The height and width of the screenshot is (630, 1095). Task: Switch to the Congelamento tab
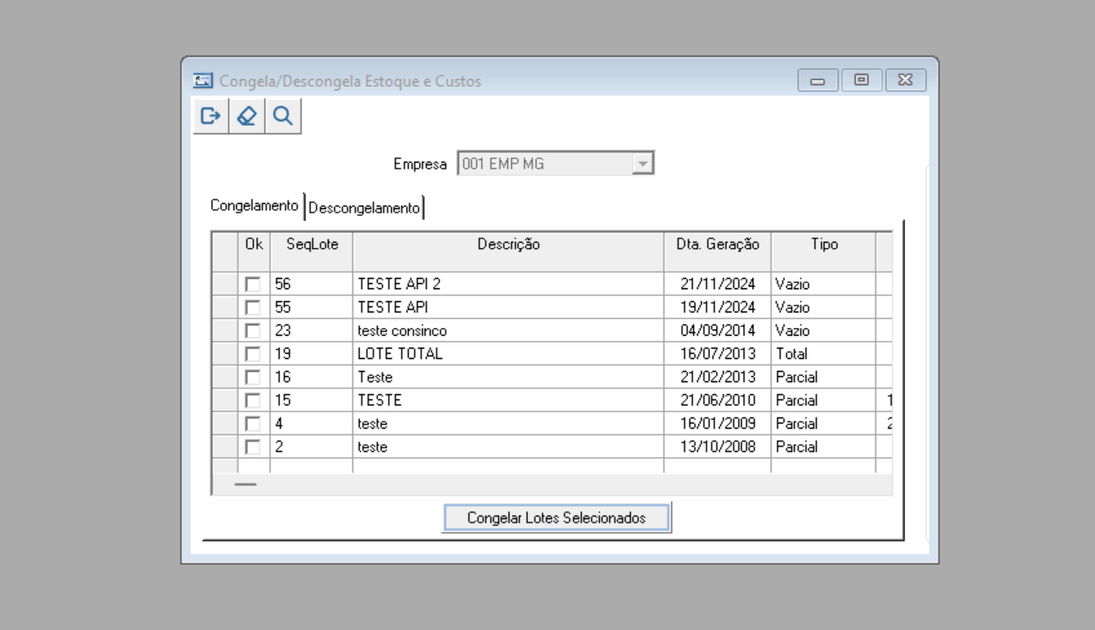(255, 207)
